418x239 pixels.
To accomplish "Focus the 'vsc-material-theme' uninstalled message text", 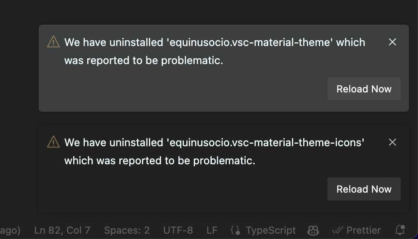I will 214,51.
